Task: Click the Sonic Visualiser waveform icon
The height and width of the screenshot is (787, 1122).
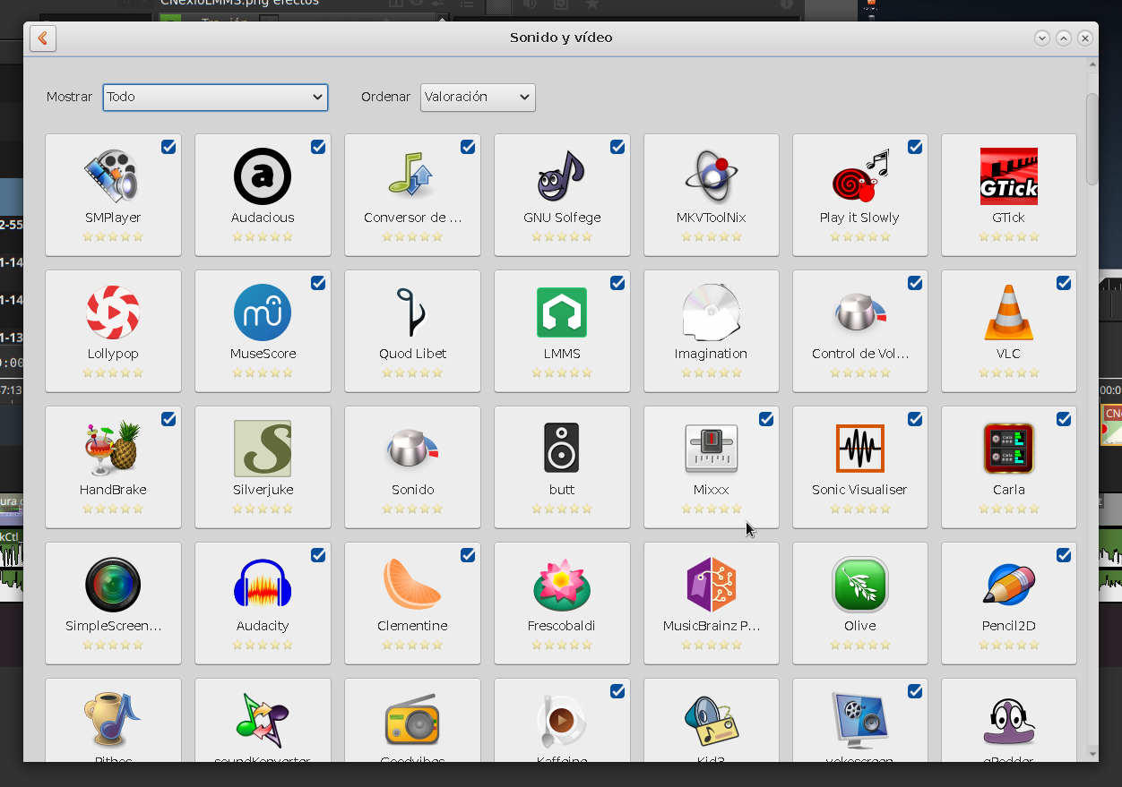Action: point(859,449)
